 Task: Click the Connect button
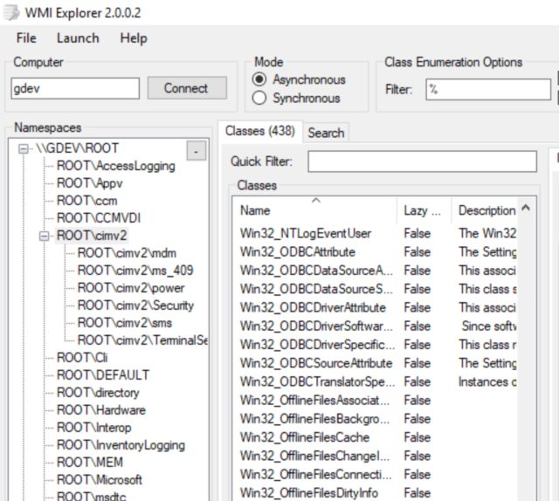pos(187,88)
